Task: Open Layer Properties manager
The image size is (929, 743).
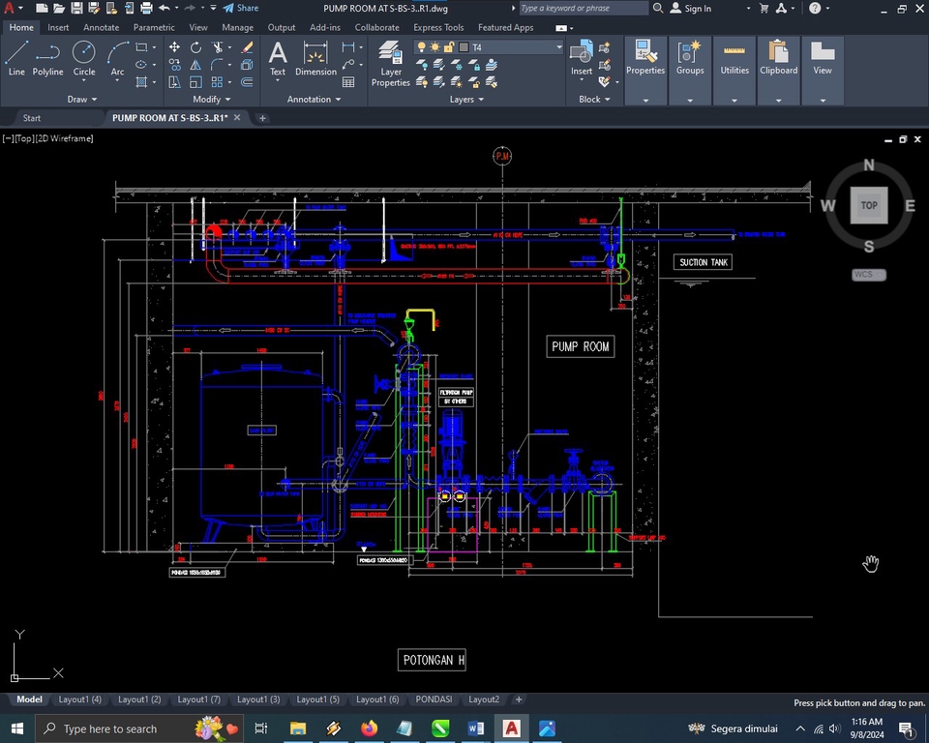Action: (390, 64)
